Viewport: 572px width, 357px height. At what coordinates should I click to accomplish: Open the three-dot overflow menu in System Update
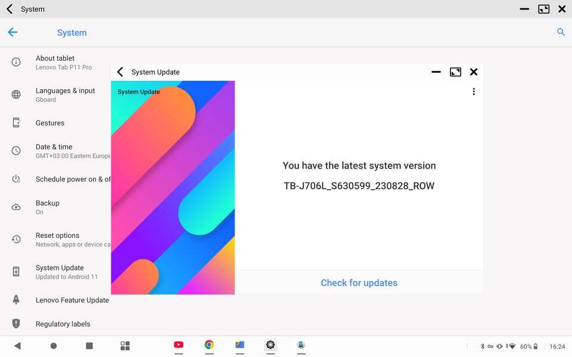click(x=474, y=92)
